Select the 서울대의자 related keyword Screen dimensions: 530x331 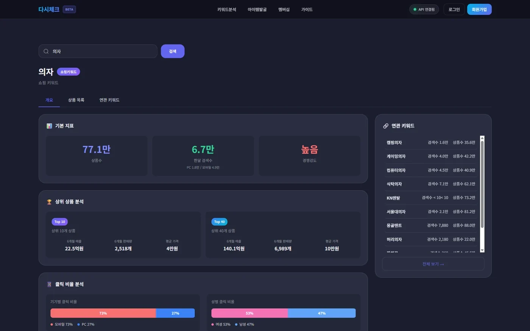431,212
